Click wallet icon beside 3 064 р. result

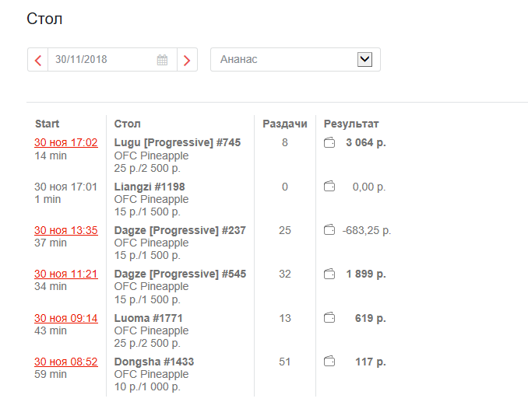pos(330,143)
